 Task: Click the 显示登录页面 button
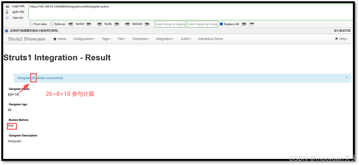(x=342, y=31)
